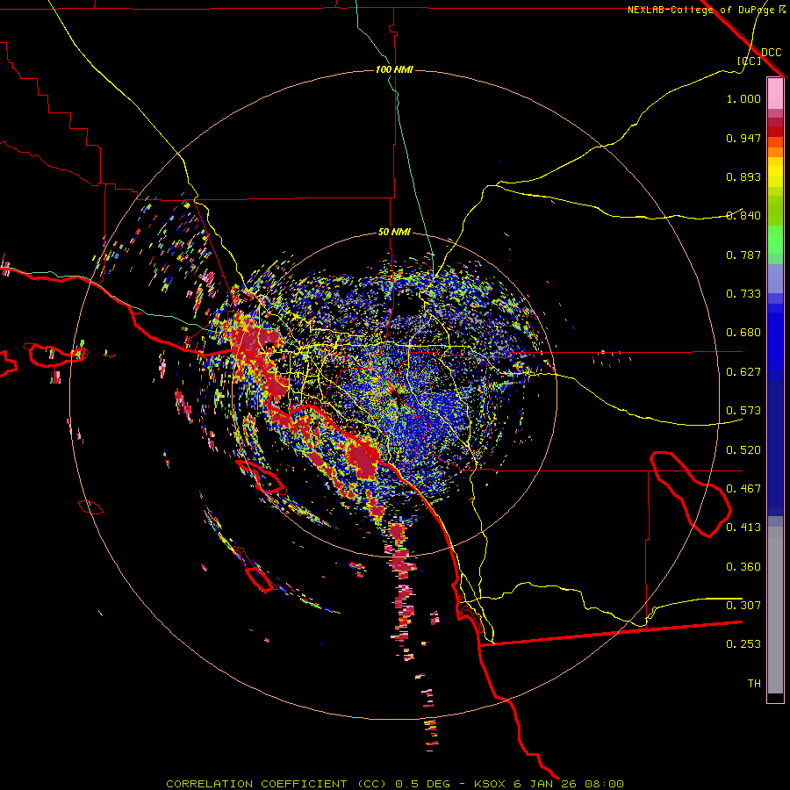
Task: Click the 50 NMI range ring label
Action: coord(394,232)
